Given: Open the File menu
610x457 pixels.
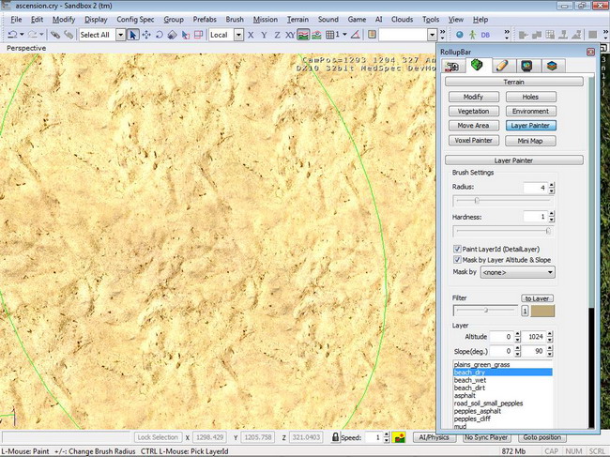Looking at the screenshot, I should pyautogui.click(x=16, y=20).
